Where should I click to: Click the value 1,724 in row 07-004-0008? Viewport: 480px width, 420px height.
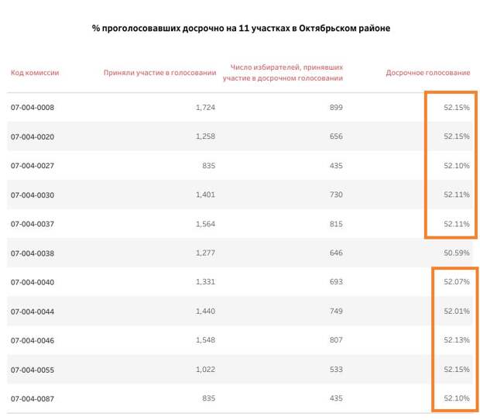click(205, 108)
